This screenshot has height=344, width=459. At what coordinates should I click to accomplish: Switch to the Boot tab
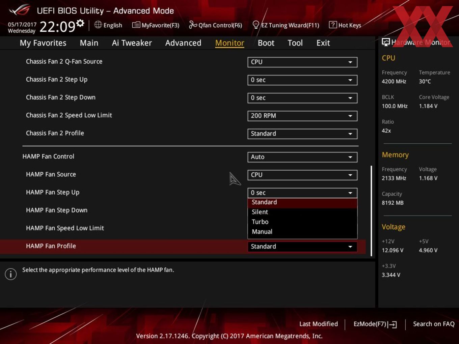point(266,43)
